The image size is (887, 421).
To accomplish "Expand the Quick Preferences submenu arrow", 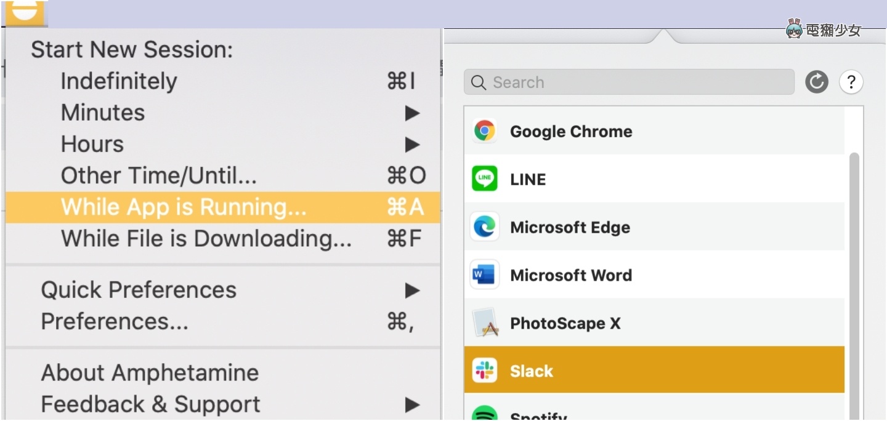I will coord(412,291).
